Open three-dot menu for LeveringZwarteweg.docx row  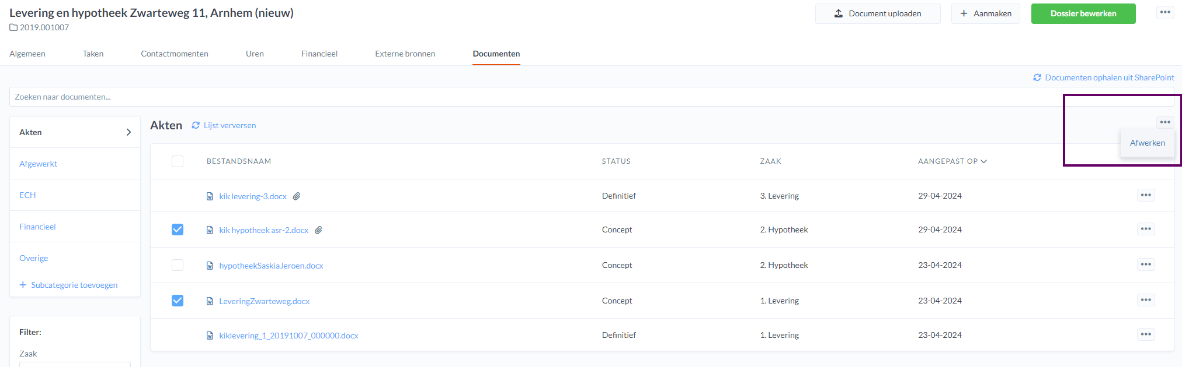1146,300
